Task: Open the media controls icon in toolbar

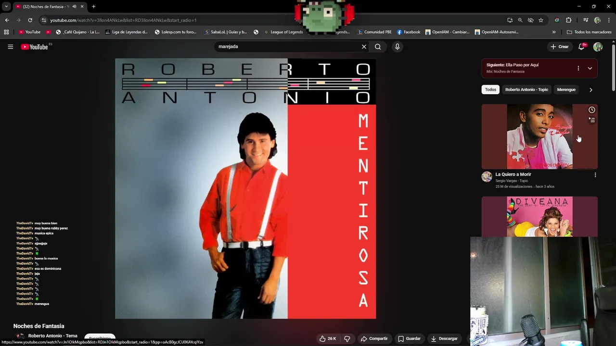Action: click(x=586, y=20)
